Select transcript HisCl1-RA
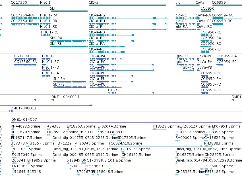This screenshot has width=242, height=176. 49,15
